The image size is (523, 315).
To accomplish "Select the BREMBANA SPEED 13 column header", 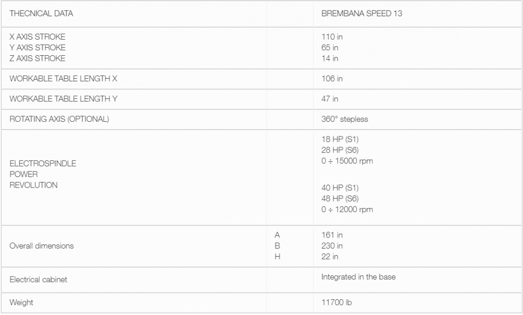I will pyautogui.click(x=362, y=14).
